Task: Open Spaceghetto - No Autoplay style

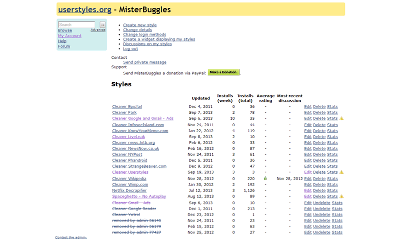Action: [139, 196]
